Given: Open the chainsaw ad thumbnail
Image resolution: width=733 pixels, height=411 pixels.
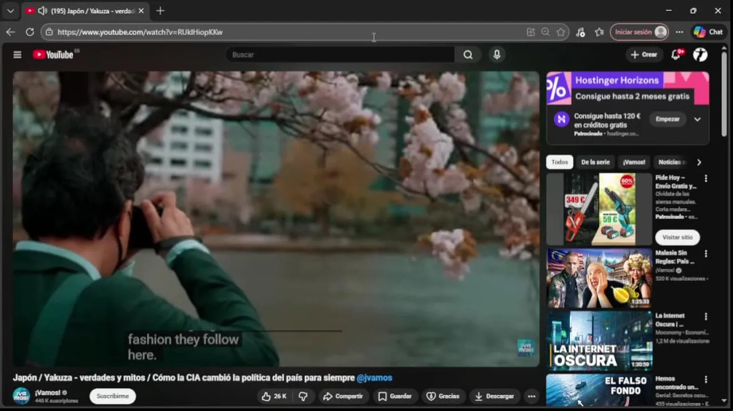Looking at the screenshot, I should pyautogui.click(x=599, y=209).
